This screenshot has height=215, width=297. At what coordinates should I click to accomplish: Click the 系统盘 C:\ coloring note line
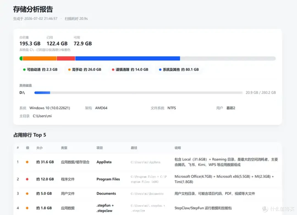[45, 50]
